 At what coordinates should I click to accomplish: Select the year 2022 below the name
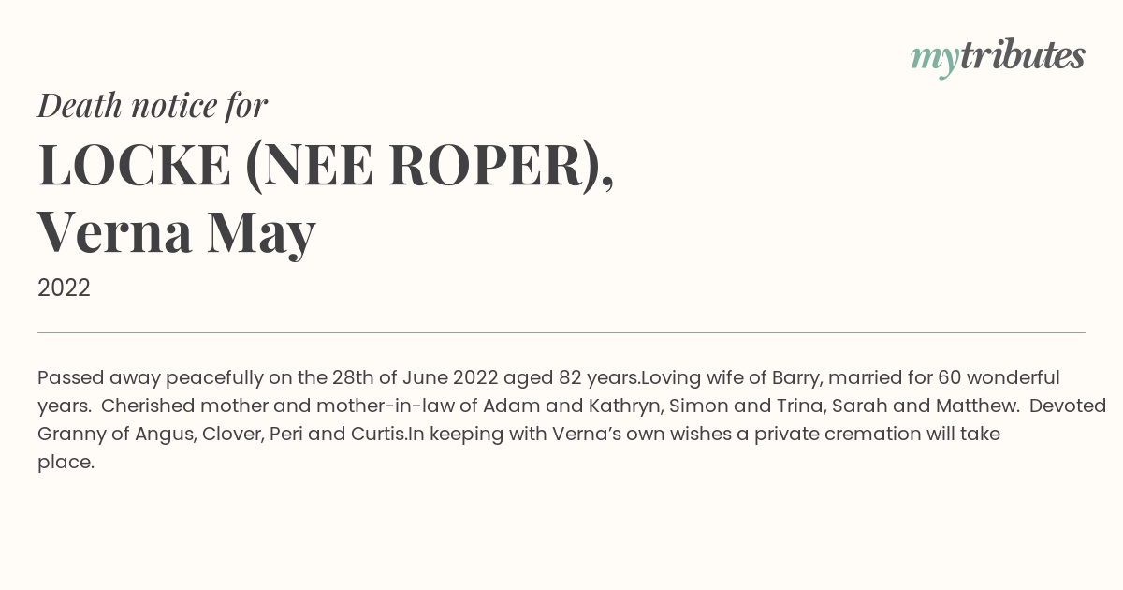click(x=64, y=288)
